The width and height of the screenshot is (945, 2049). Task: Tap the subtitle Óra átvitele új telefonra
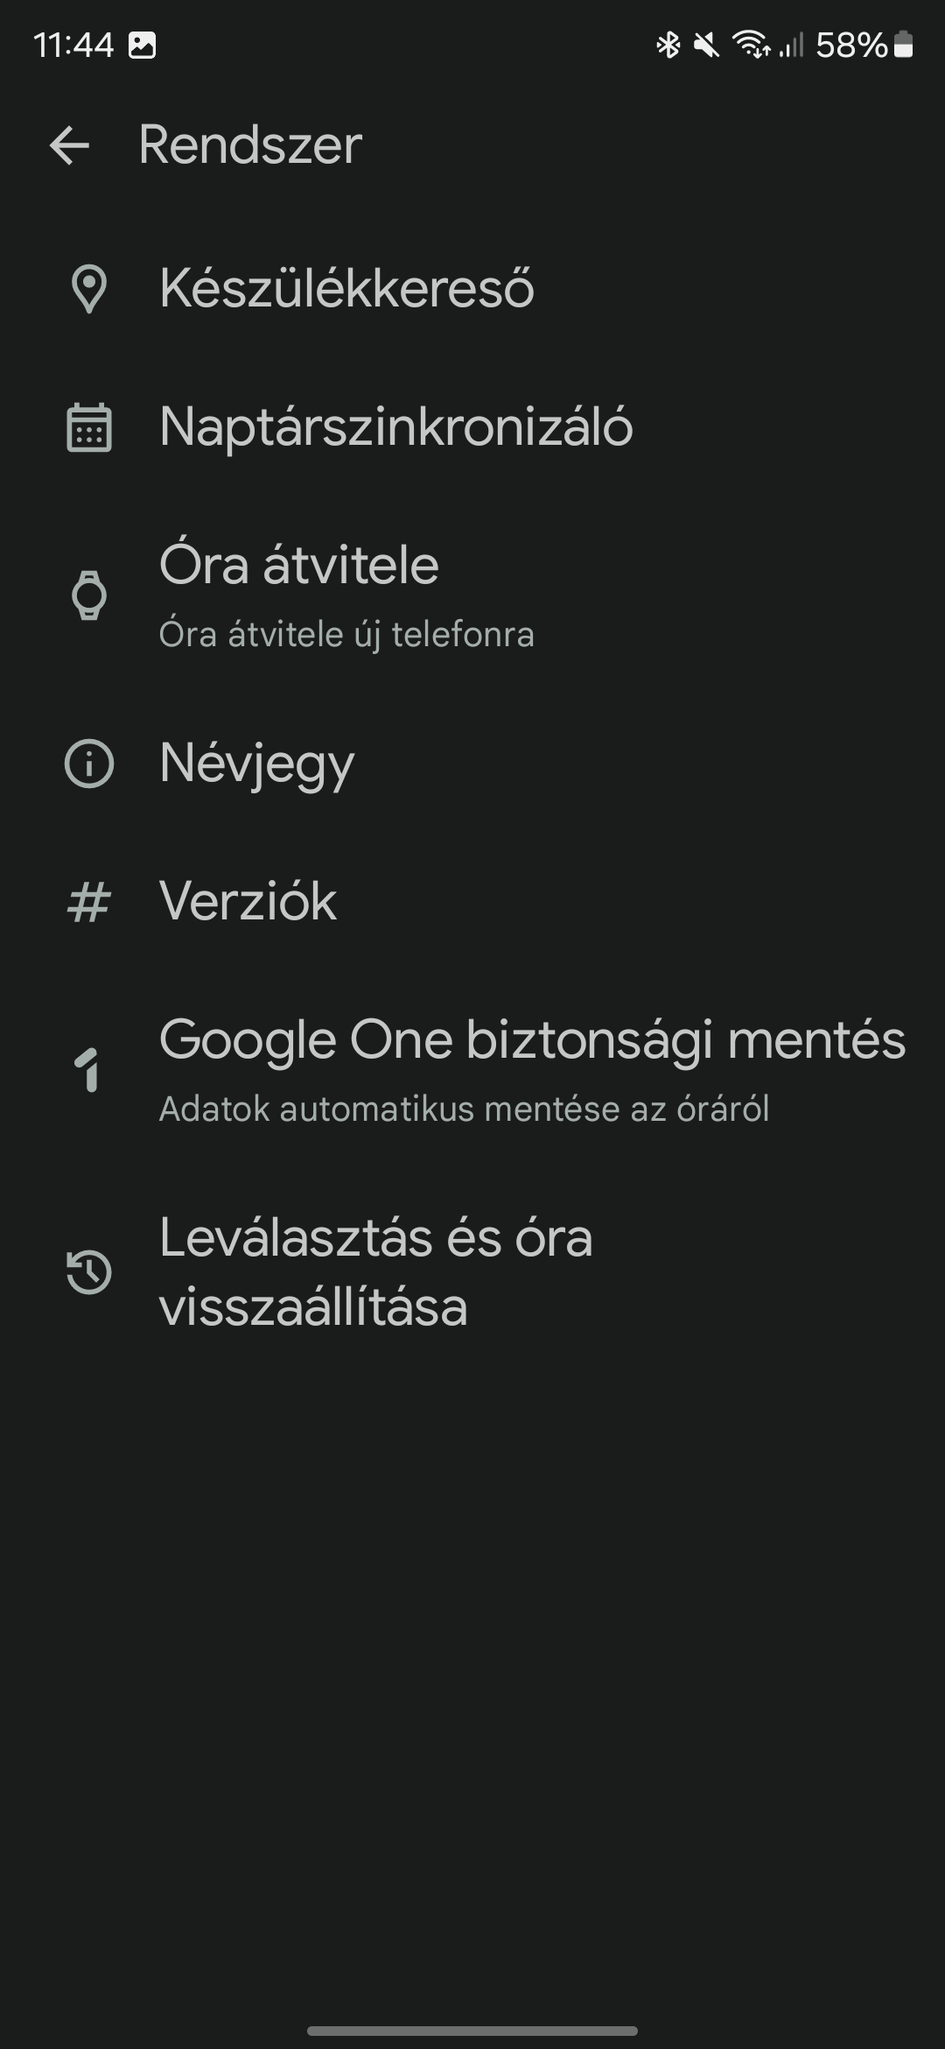pyautogui.click(x=346, y=635)
